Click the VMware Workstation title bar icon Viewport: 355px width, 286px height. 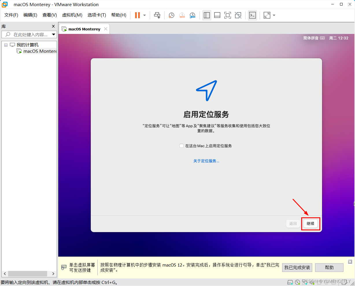pos(5,4)
